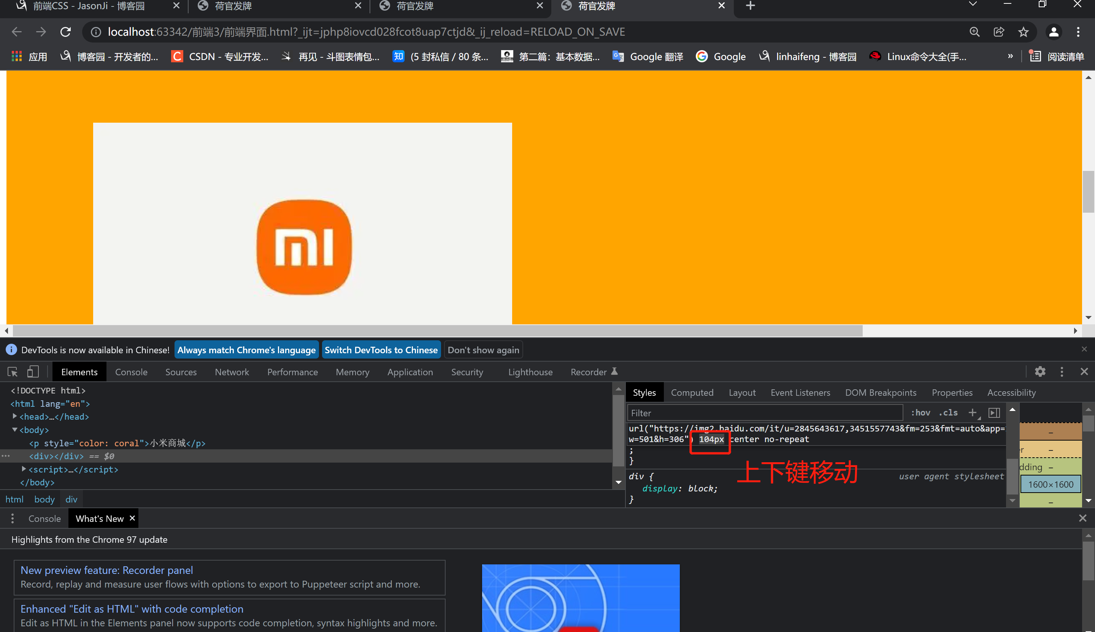Screen dimensions: 1095x632
Task: Click Switch DevTools to Chinese button
Action: pyautogui.click(x=381, y=350)
